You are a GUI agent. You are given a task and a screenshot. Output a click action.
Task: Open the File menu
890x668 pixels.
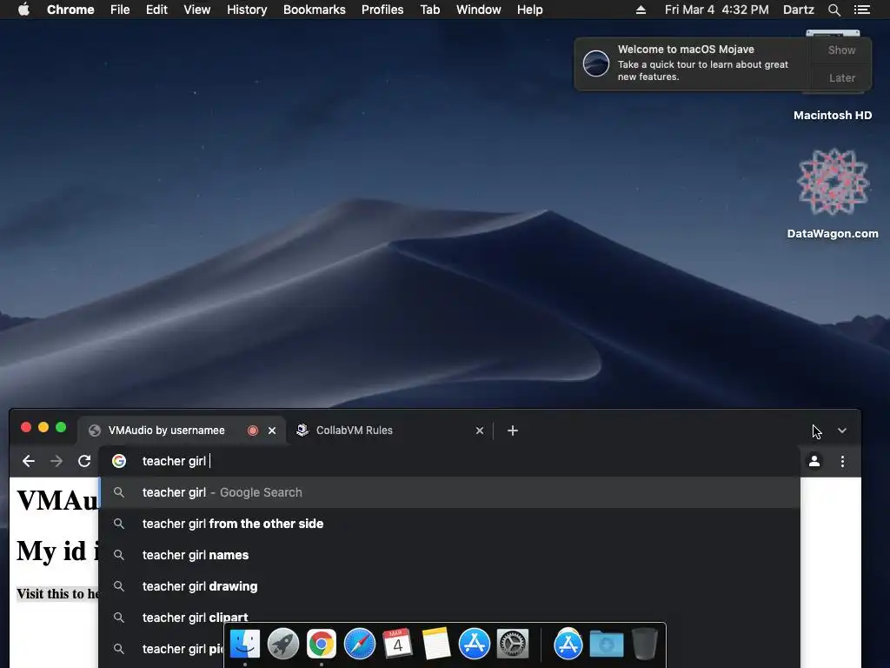[120, 10]
